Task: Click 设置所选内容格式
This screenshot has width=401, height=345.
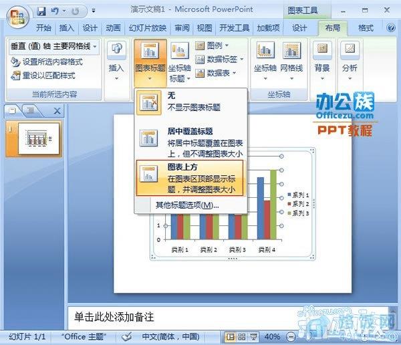Action: click(47, 62)
